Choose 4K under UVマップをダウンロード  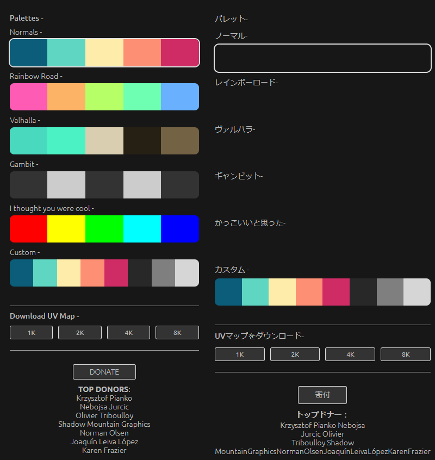pos(350,355)
